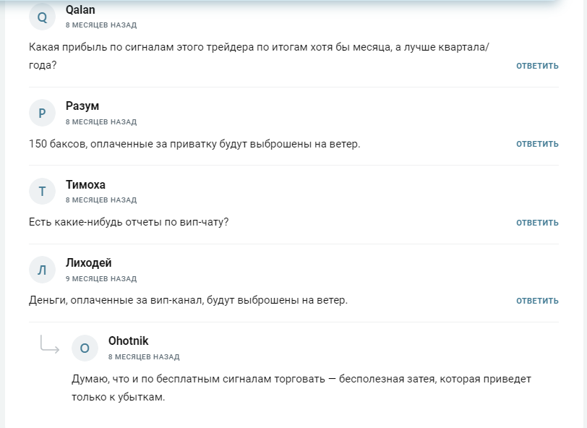Click Разум's comment text about 150 баксов
The width and height of the screenshot is (587, 428).
coord(194,144)
